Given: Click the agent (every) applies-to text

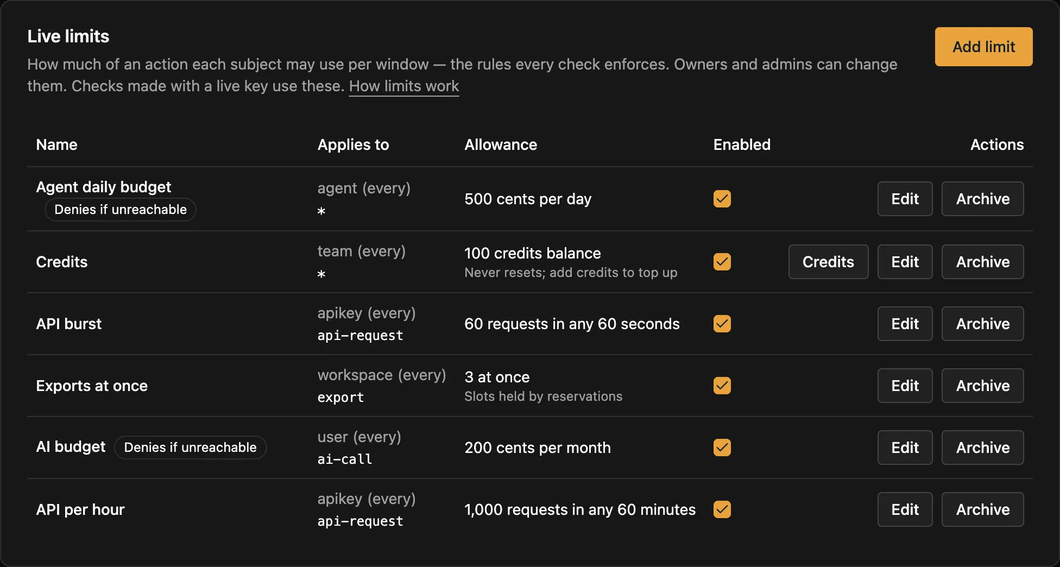Looking at the screenshot, I should click(x=364, y=188).
